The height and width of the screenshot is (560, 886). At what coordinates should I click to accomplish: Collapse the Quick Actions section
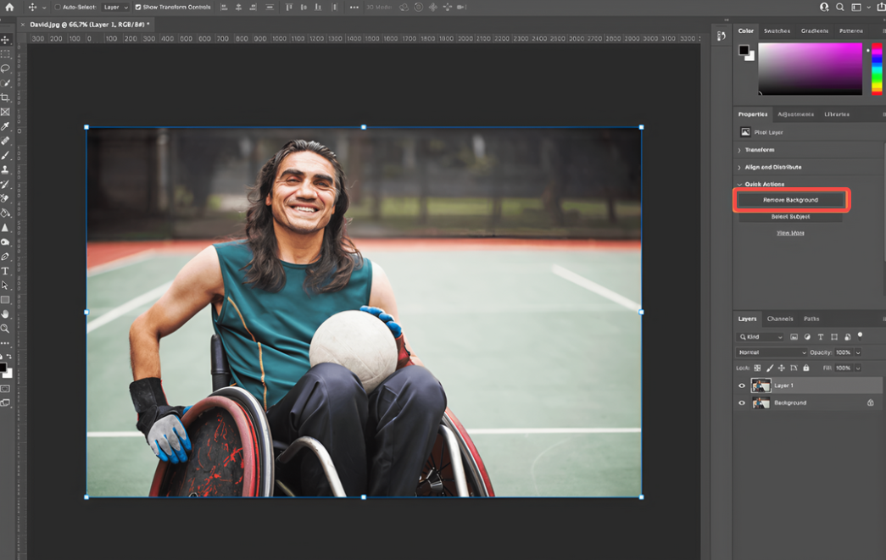[x=739, y=184]
